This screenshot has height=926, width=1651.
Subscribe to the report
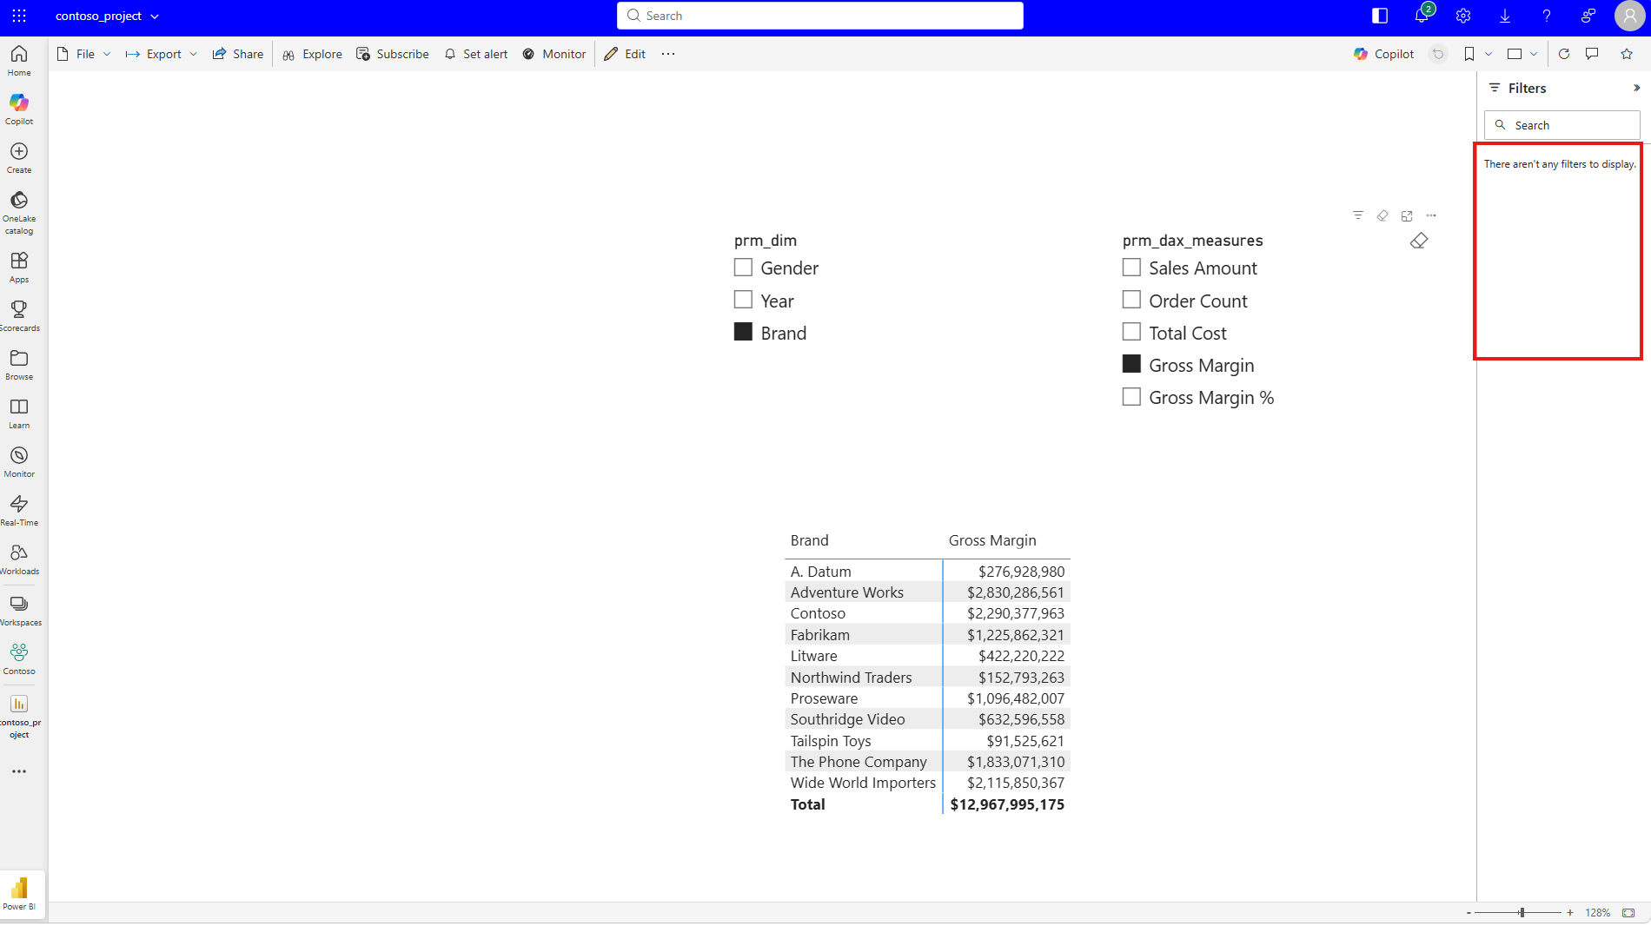(x=393, y=54)
